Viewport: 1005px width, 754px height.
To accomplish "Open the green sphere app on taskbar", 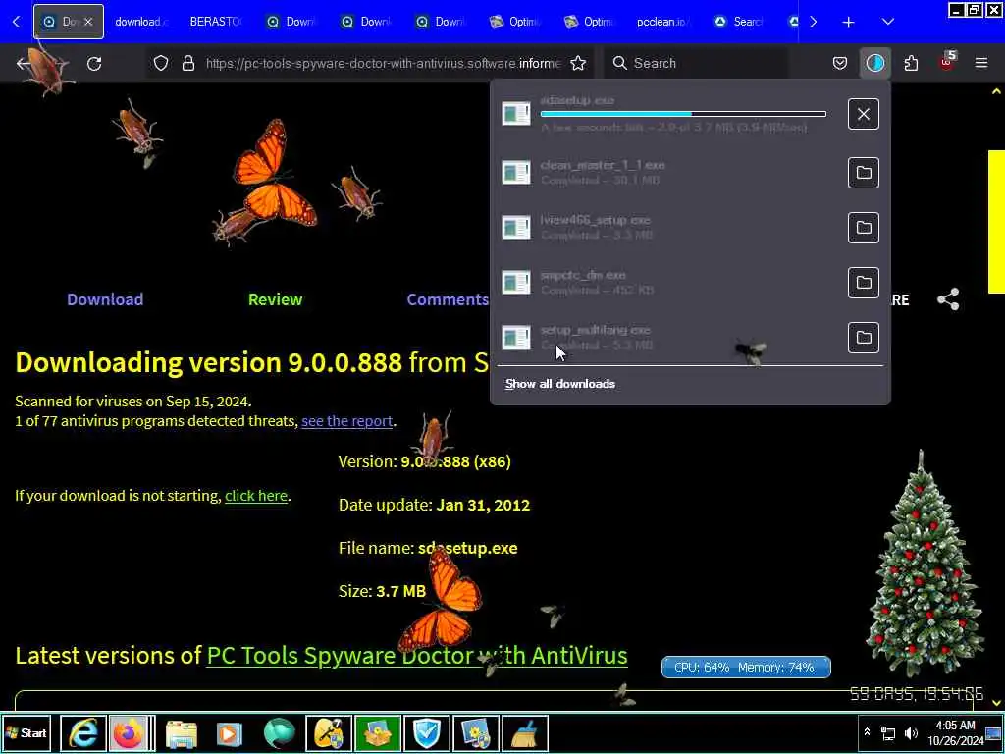I will [x=280, y=734].
